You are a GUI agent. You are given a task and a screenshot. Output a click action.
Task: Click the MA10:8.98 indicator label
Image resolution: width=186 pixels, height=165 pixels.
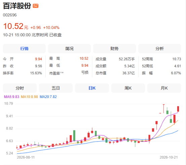pos(30,97)
